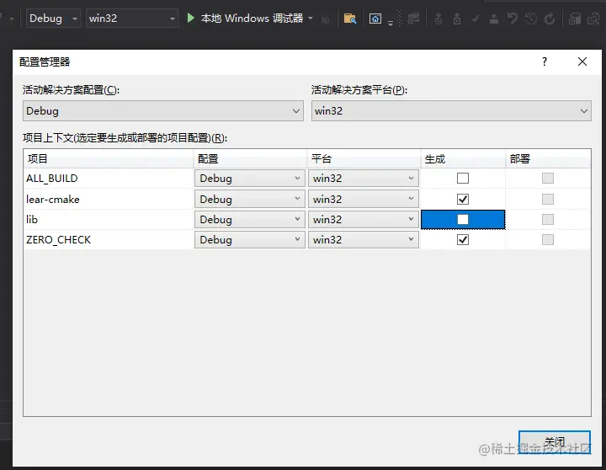Click the 配置 column header
The image size is (606, 470).
(250, 158)
